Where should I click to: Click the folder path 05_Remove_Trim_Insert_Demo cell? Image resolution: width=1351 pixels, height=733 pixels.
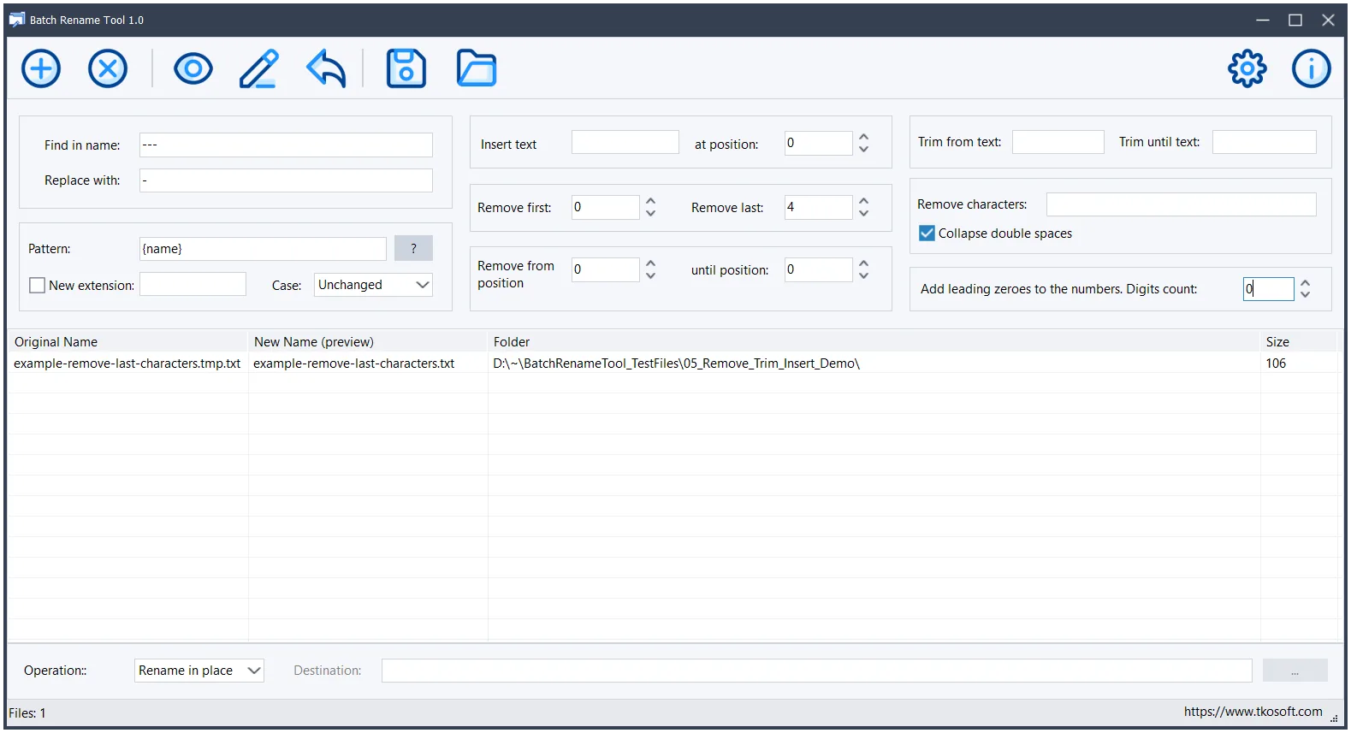pos(676,364)
